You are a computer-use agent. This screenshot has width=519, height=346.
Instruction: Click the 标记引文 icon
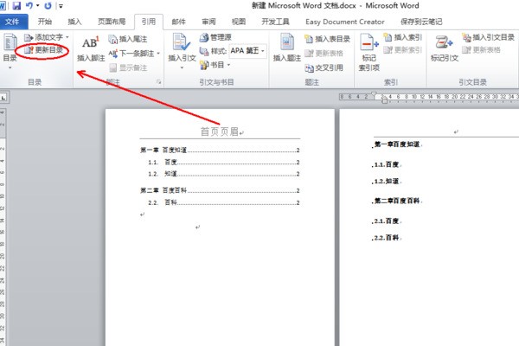444,43
